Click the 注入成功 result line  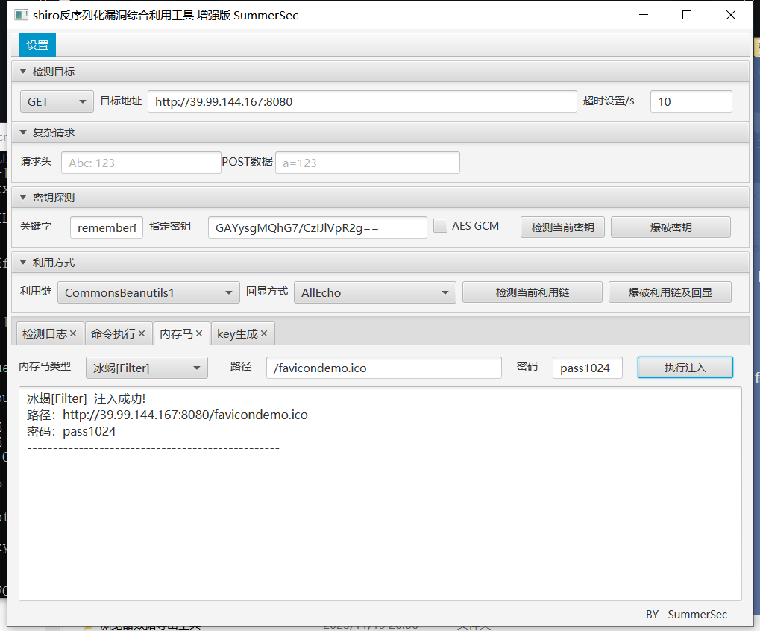[87, 398]
